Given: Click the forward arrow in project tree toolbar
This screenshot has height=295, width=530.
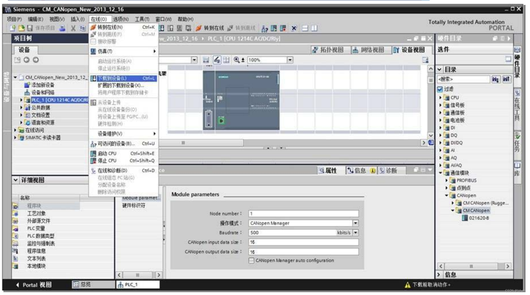Looking at the screenshot, I should click(36, 60).
